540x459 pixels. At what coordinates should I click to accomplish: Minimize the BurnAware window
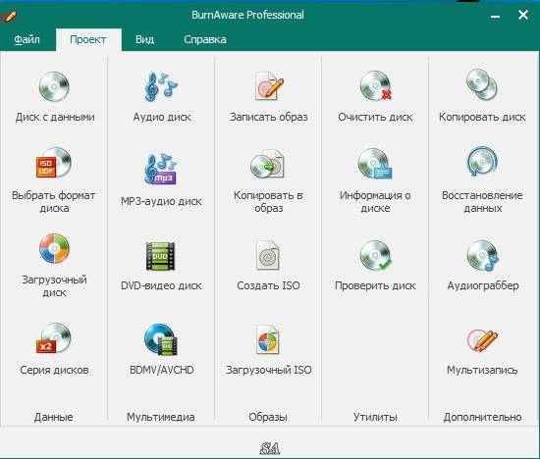pyautogui.click(x=495, y=16)
